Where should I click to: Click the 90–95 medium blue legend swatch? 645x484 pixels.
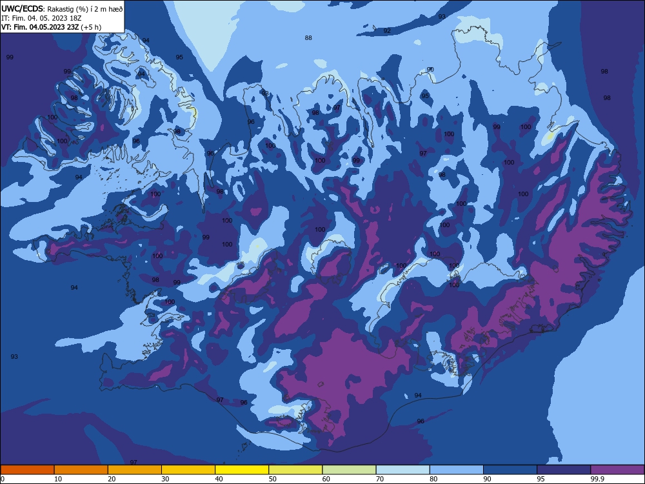click(510, 470)
